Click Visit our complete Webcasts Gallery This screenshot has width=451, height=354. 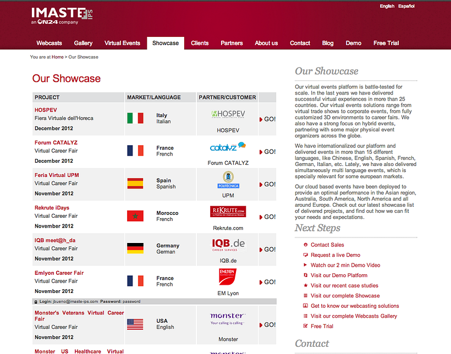pos(354,316)
